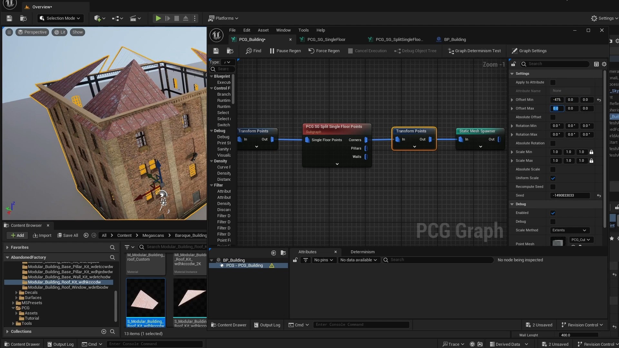Collapse the Debug details section
Viewport: 619px width, 348px height.
512,204
